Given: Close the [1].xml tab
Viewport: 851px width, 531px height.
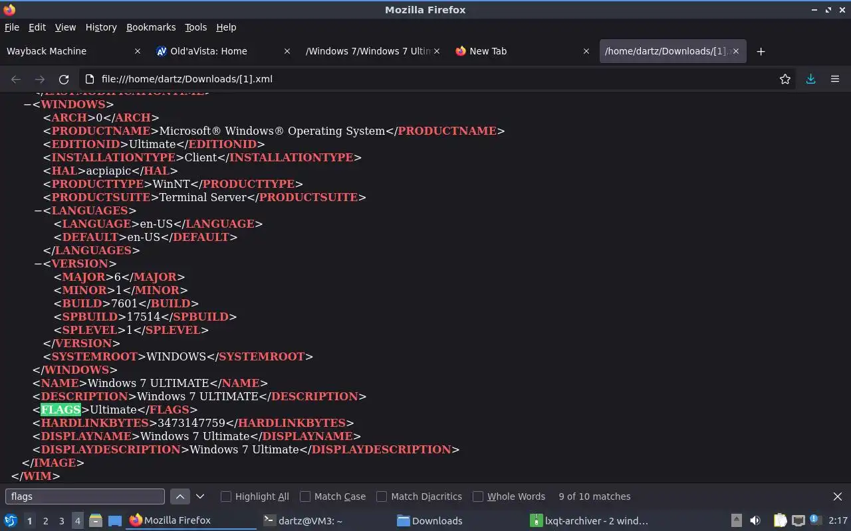Looking at the screenshot, I should [736, 51].
